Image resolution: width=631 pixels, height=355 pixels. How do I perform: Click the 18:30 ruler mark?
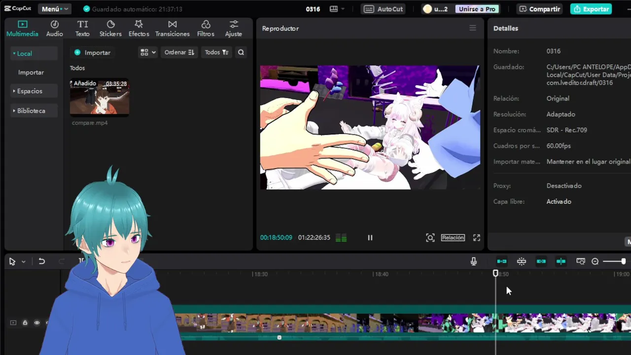click(260, 274)
